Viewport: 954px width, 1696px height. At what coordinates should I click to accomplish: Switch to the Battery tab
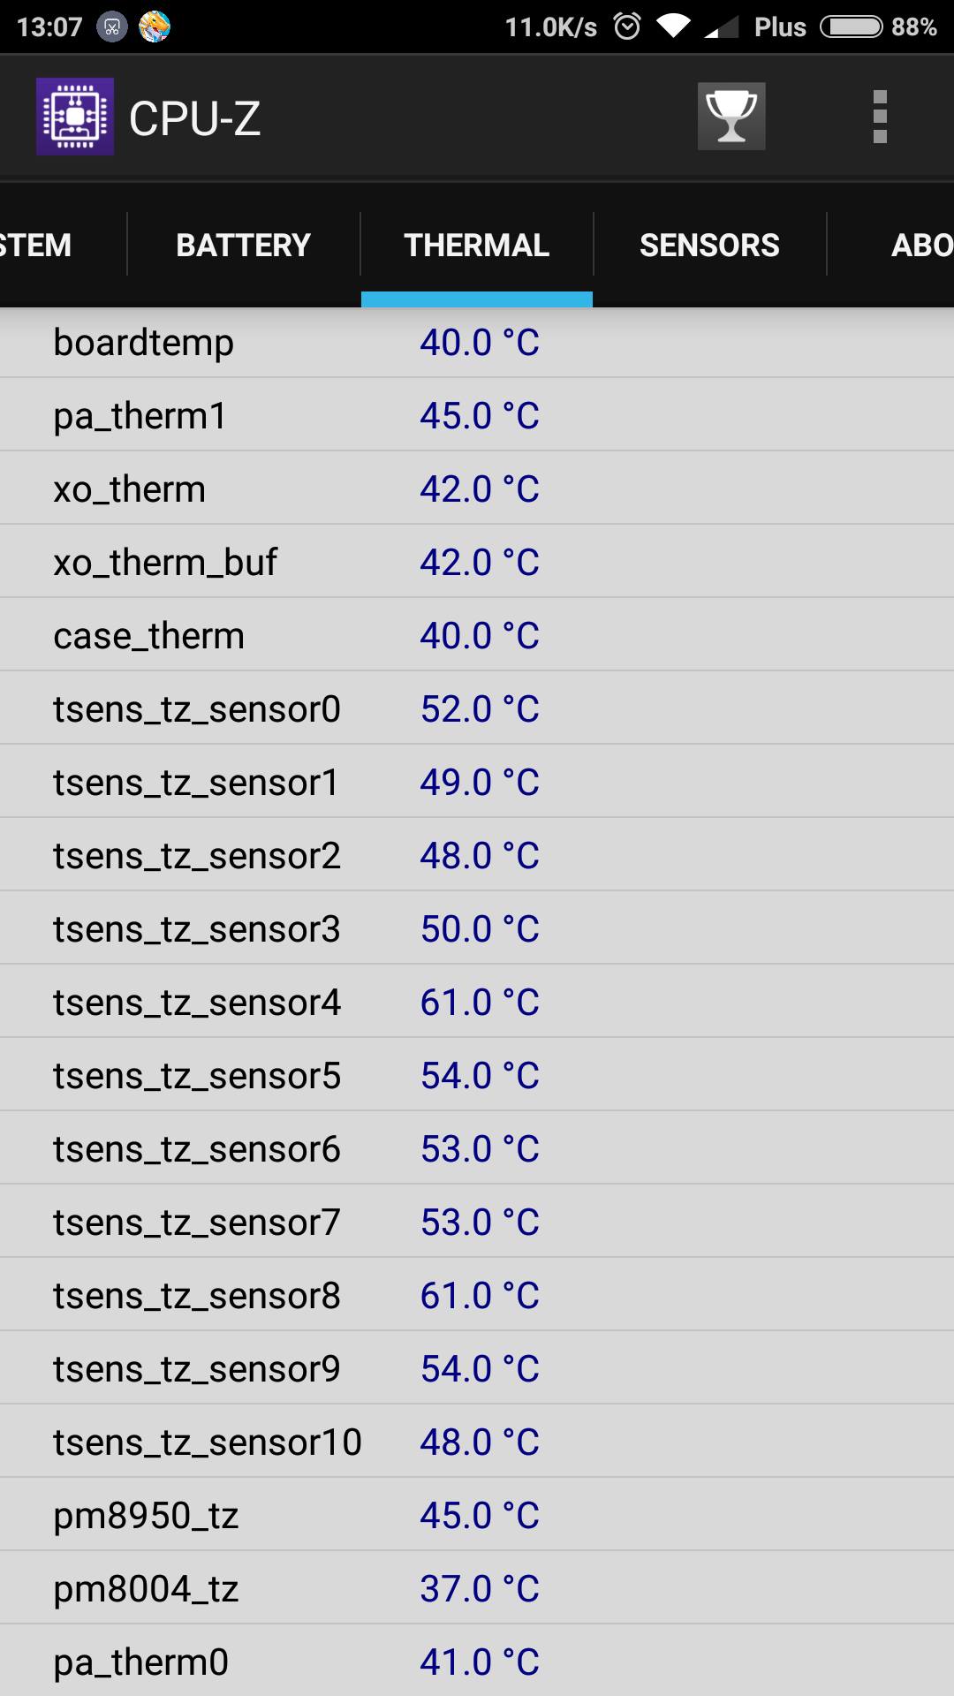[243, 245]
